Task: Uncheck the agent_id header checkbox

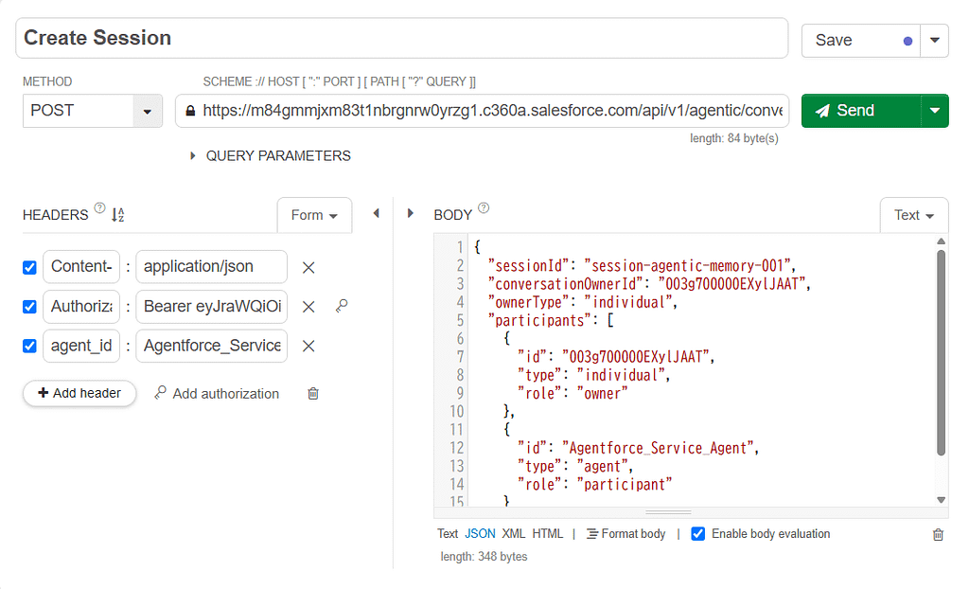Action: tap(29, 346)
